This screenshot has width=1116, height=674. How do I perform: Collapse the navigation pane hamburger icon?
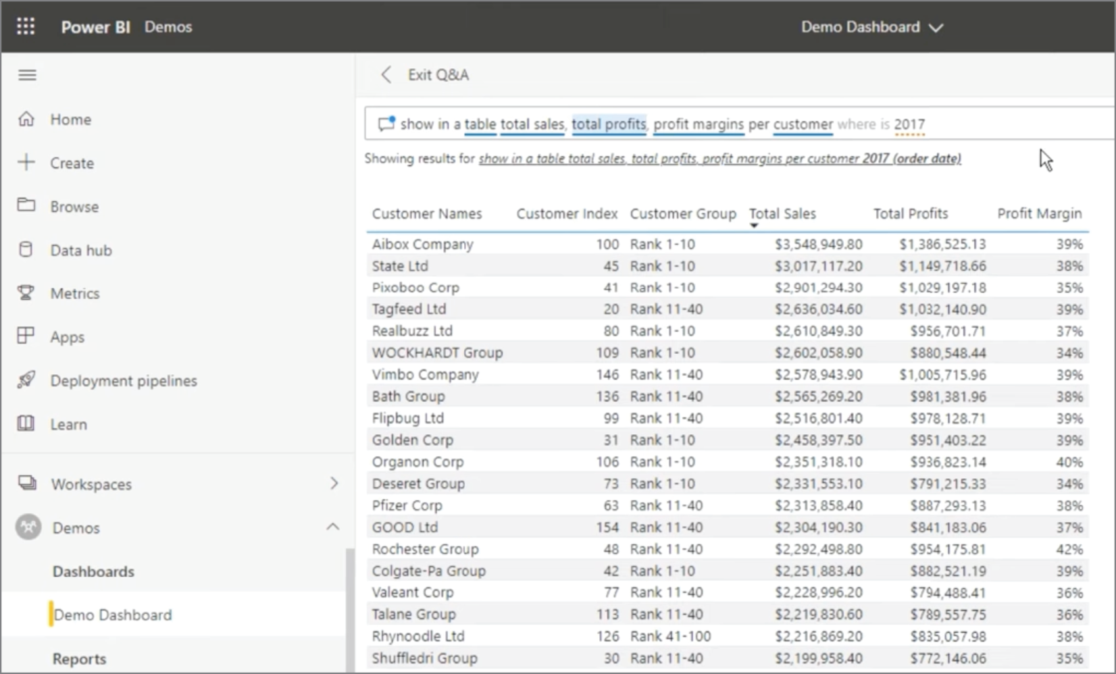click(27, 75)
